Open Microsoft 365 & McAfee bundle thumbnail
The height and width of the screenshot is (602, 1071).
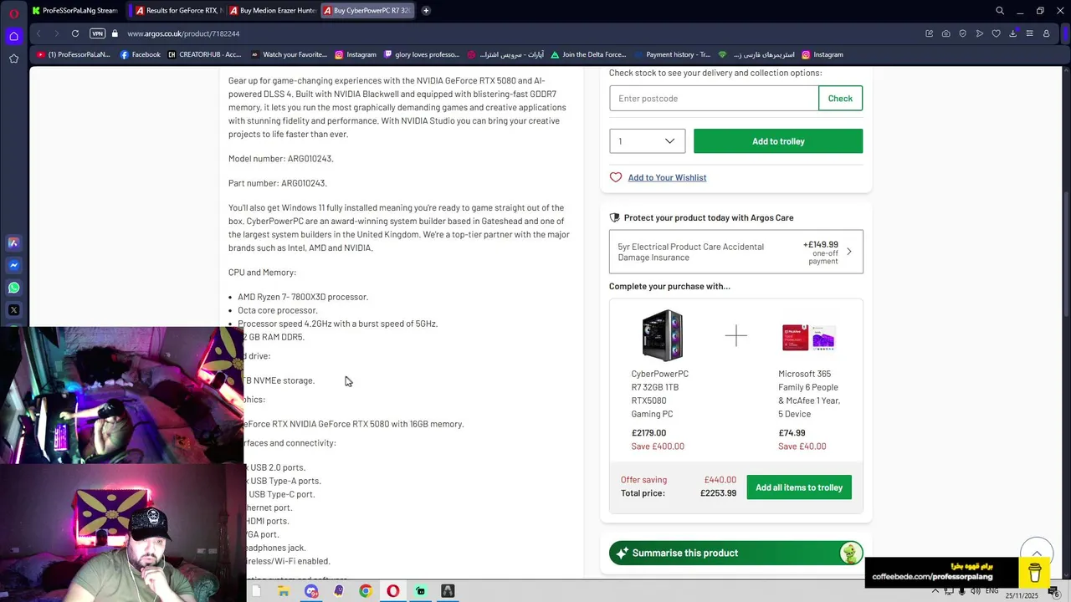coord(808,337)
